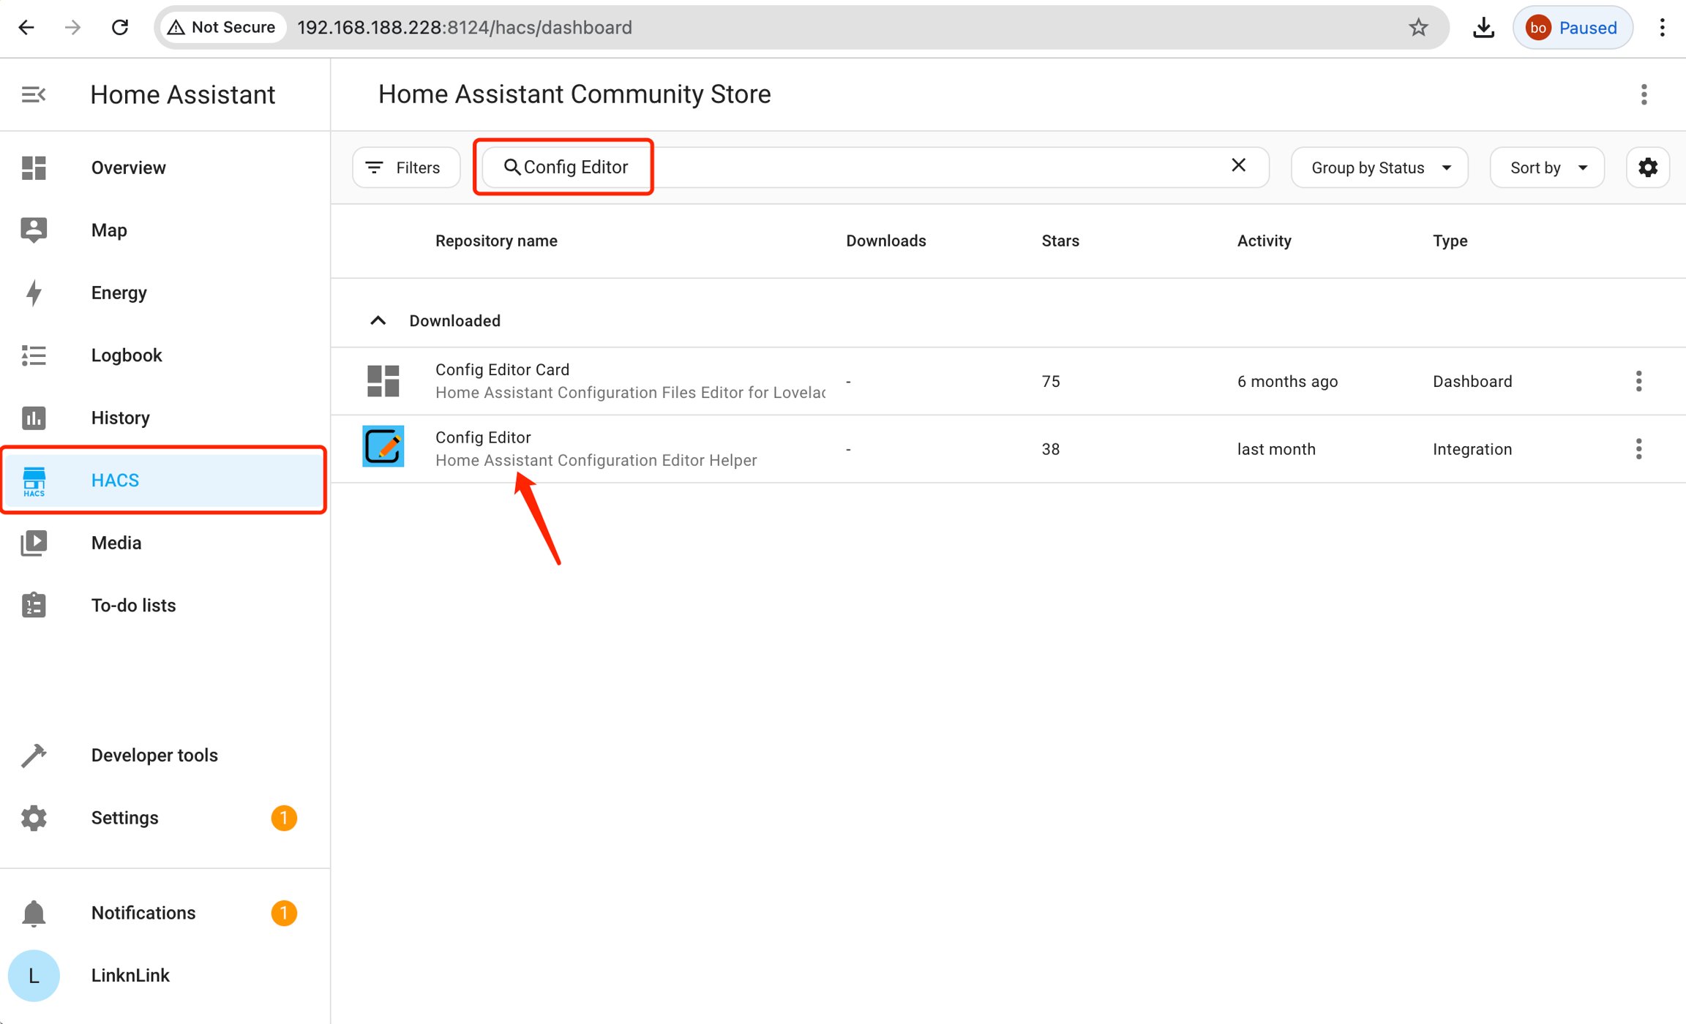Click the Filters button
The height and width of the screenshot is (1024, 1686).
coord(405,167)
